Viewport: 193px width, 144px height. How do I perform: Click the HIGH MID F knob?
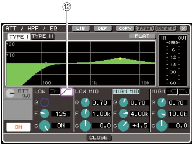pos(123,114)
